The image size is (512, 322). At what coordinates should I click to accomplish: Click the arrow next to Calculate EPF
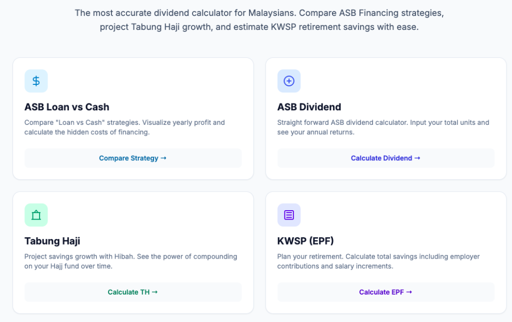pyautogui.click(x=409, y=292)
